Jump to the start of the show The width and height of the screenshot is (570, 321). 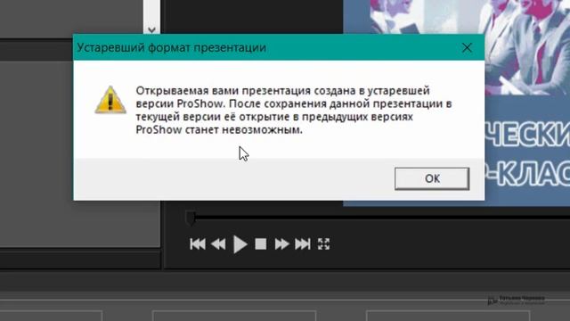pyautogui.click(x=198, y=243)
